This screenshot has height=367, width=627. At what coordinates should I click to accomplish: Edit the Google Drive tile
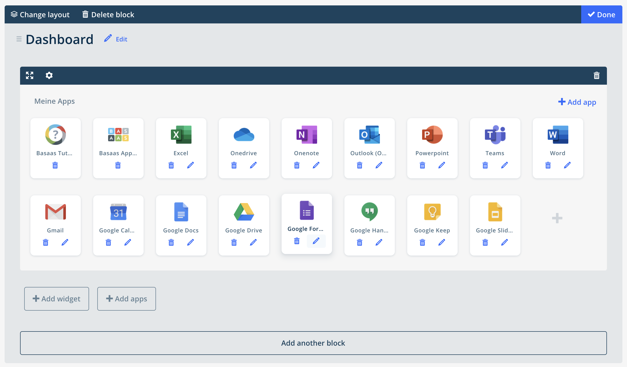253,242
